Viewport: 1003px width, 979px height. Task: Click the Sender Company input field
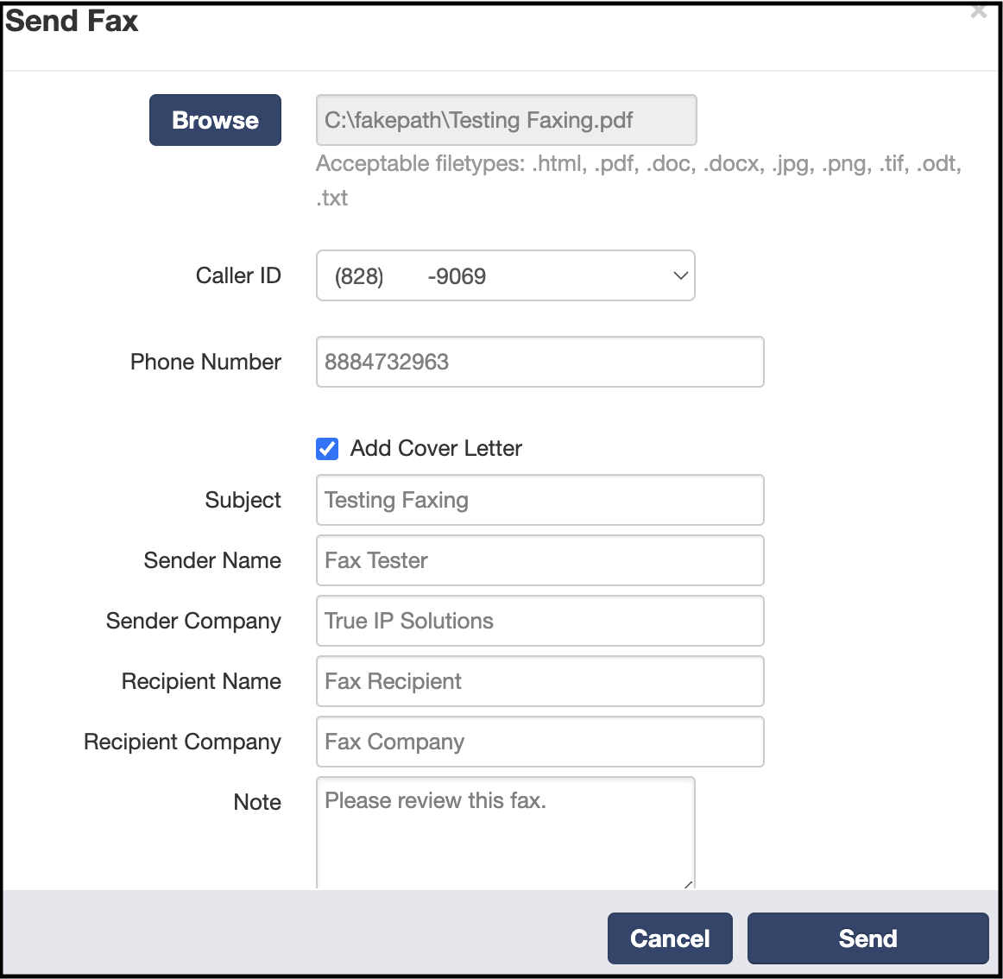click(539, 622)
